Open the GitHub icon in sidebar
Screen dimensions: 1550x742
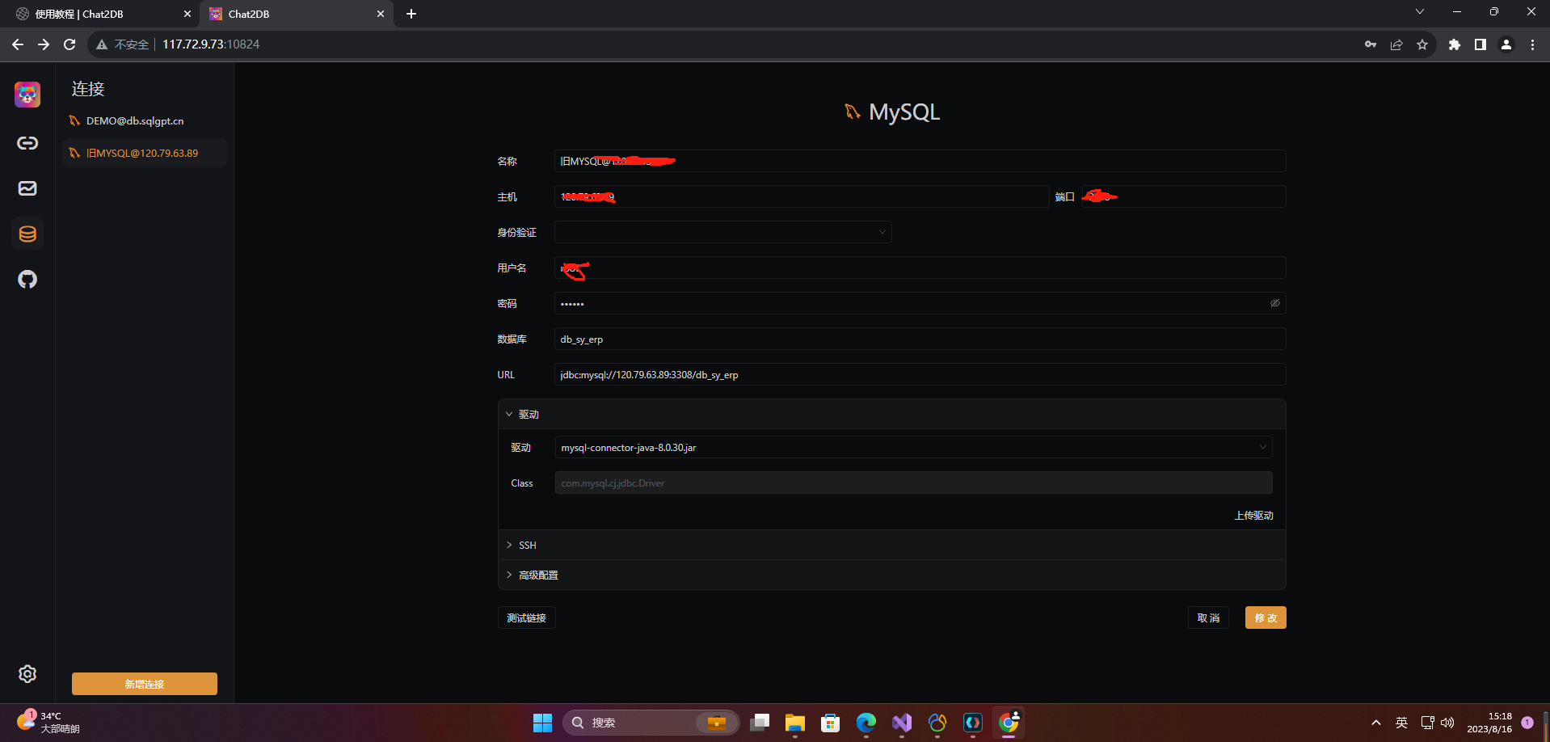coord(27,280)
